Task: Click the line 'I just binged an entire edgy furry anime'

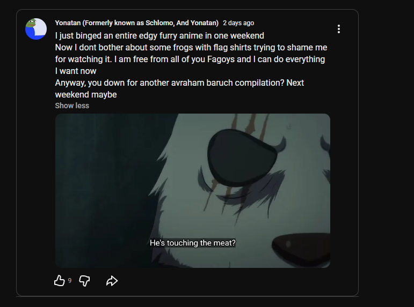Action: (159, 36)
